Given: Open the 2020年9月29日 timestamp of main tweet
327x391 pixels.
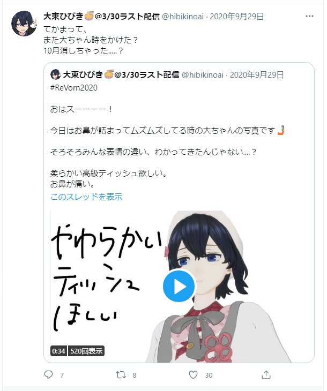Looking at the screenshot, I should click(x=236, y=17).
